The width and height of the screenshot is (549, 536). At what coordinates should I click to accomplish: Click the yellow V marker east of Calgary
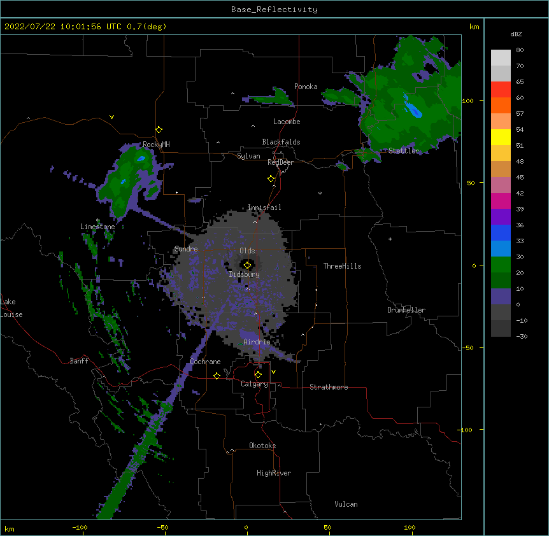(x=273, y=372)
